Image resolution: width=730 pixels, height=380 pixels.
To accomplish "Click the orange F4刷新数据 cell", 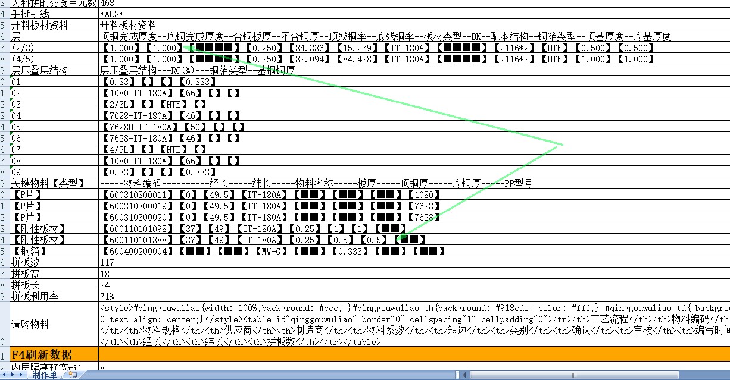I will [x=54, y=354].
